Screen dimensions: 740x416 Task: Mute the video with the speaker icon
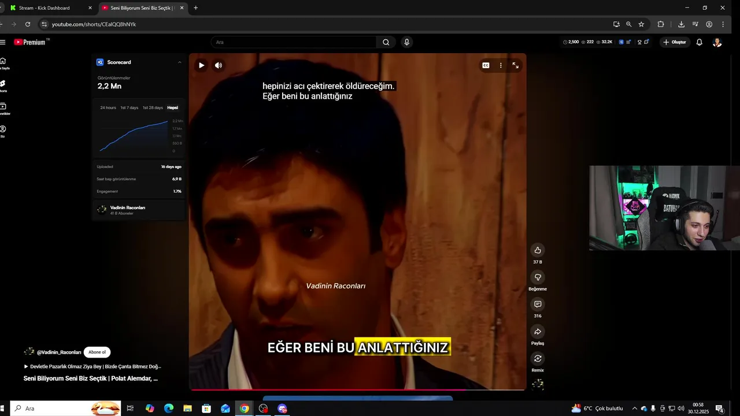[x=219, y=65]
